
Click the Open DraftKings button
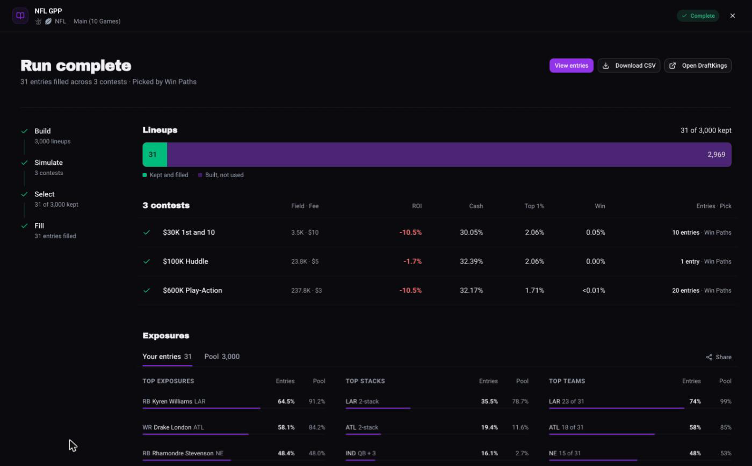point(698,65)
